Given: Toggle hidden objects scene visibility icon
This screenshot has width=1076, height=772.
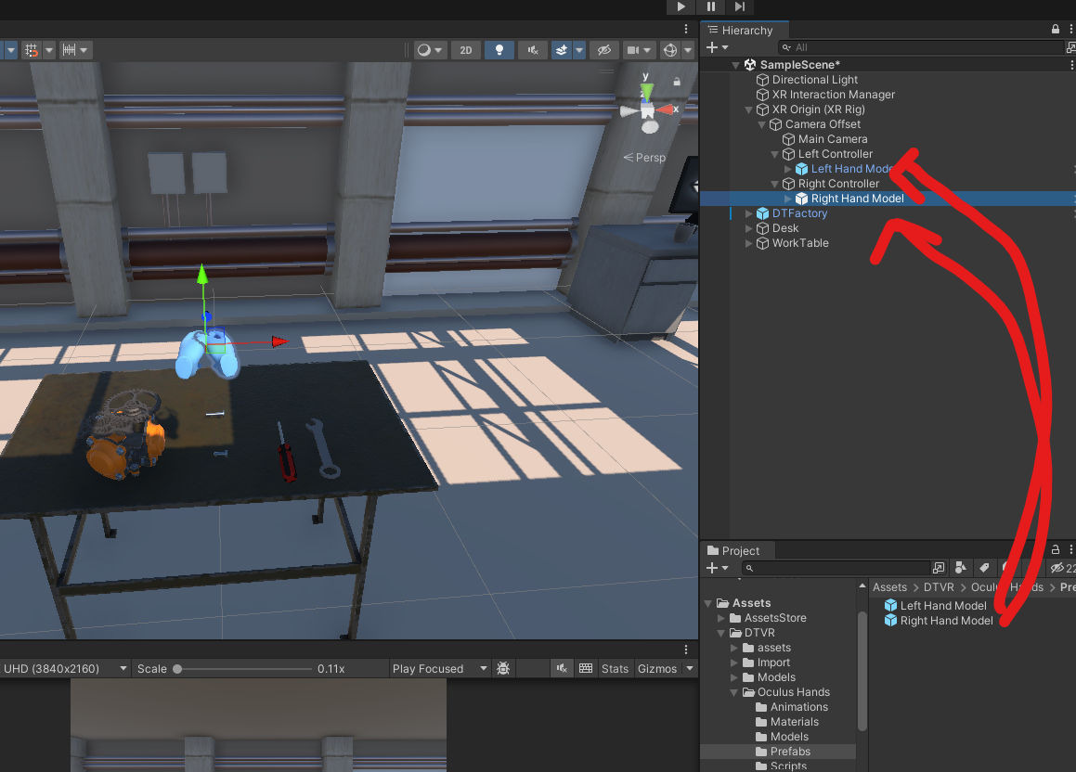Looking at the screenshot, I should (603, 50).
